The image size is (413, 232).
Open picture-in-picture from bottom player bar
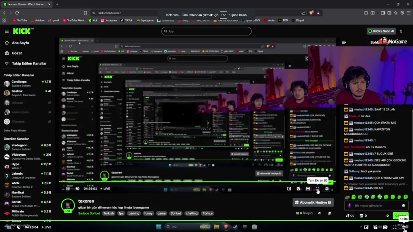tap(366, 227)
